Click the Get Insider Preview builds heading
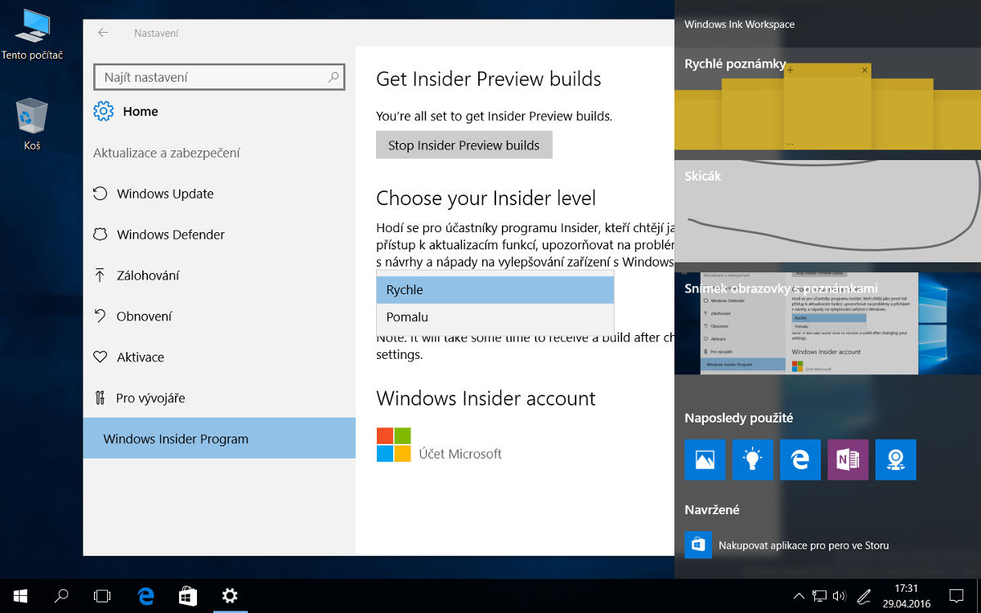 coord(489,79)
